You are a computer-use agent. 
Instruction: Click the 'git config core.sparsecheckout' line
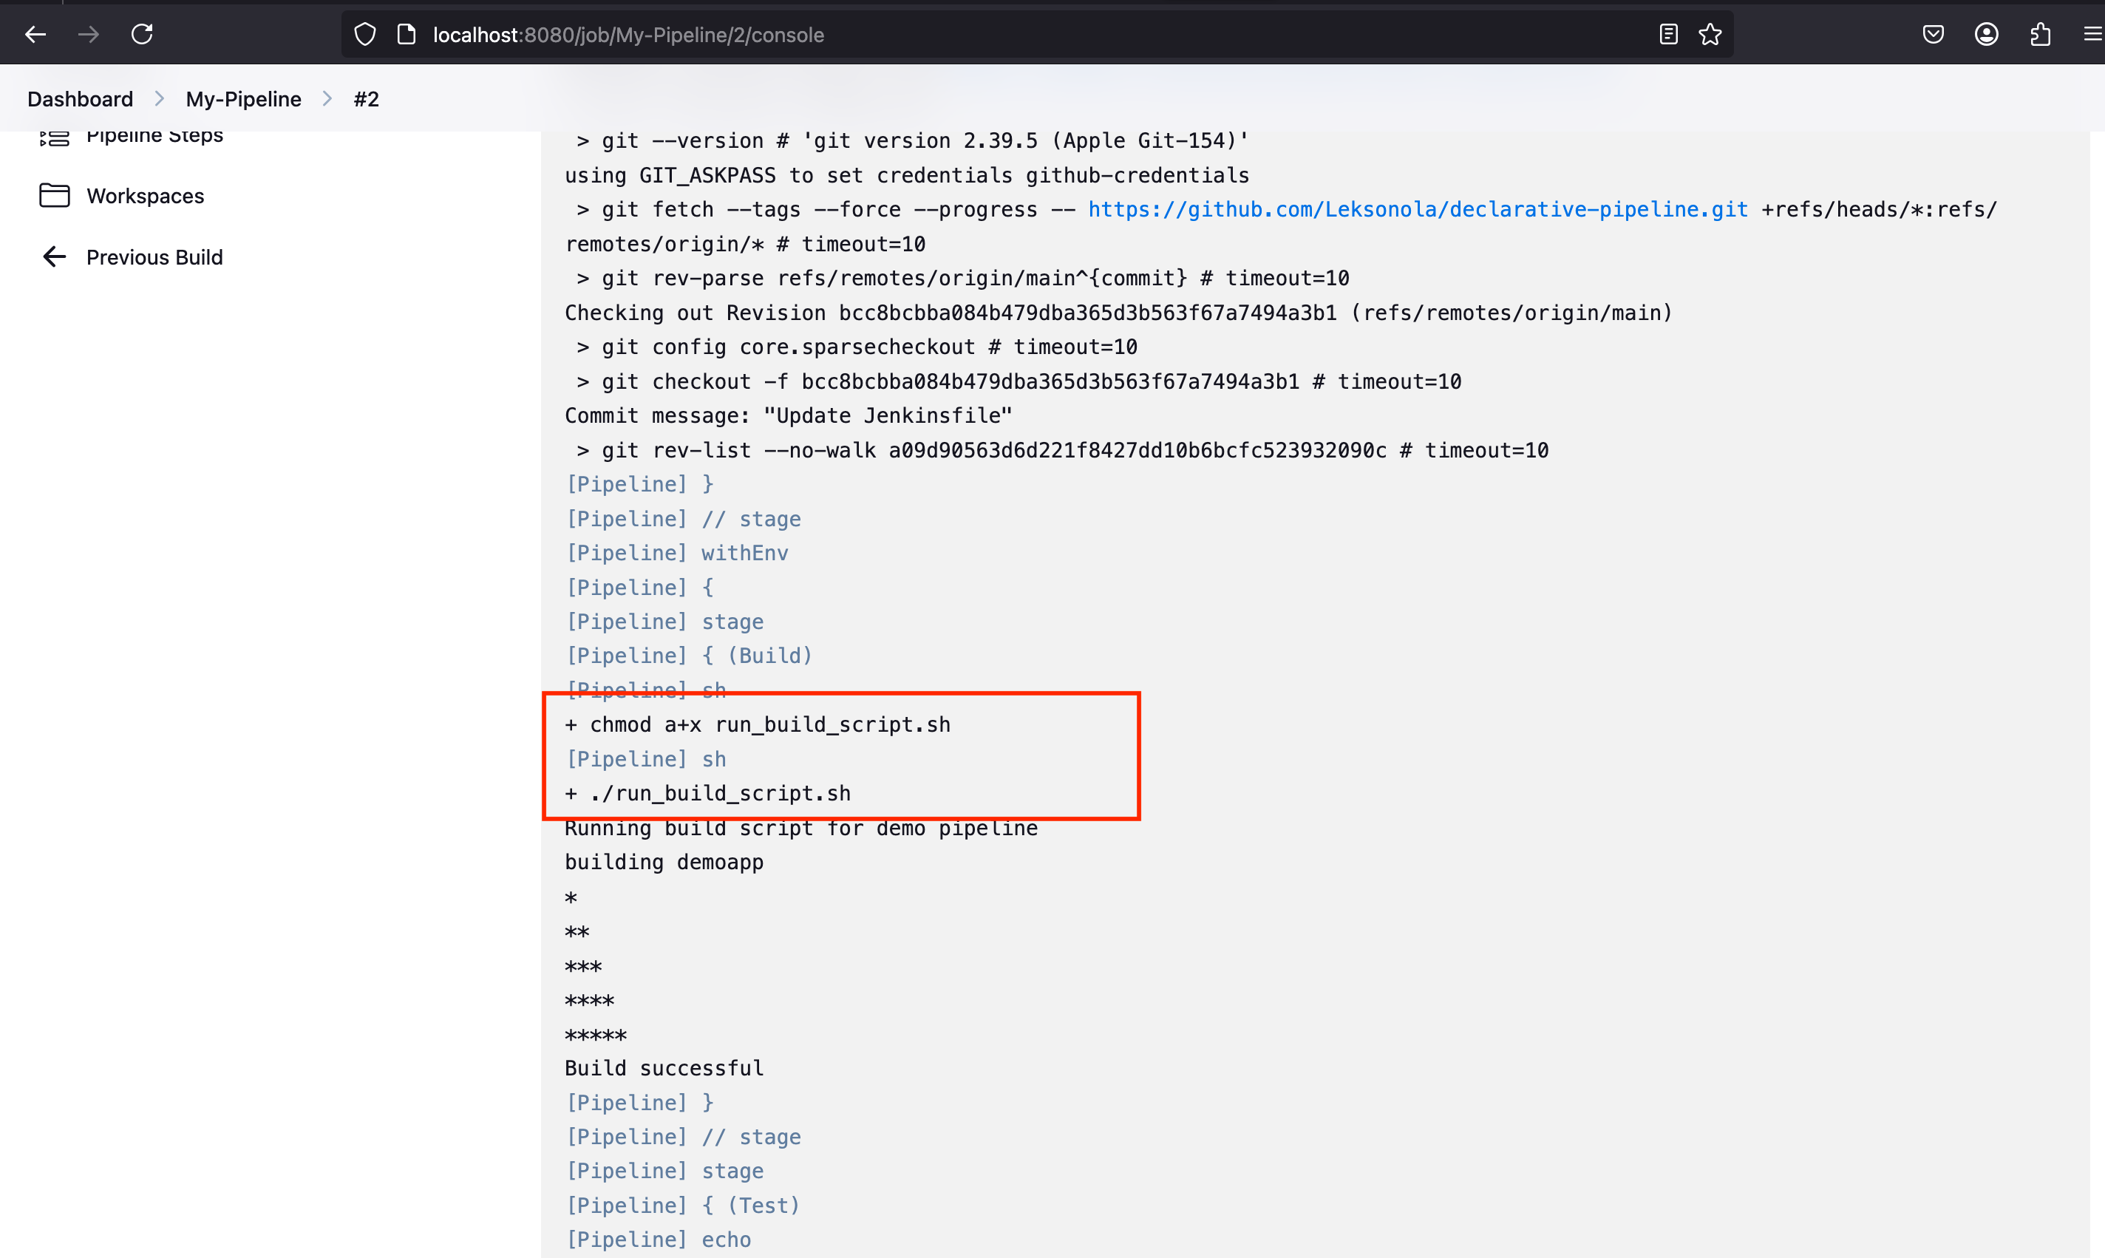[857, 347]
